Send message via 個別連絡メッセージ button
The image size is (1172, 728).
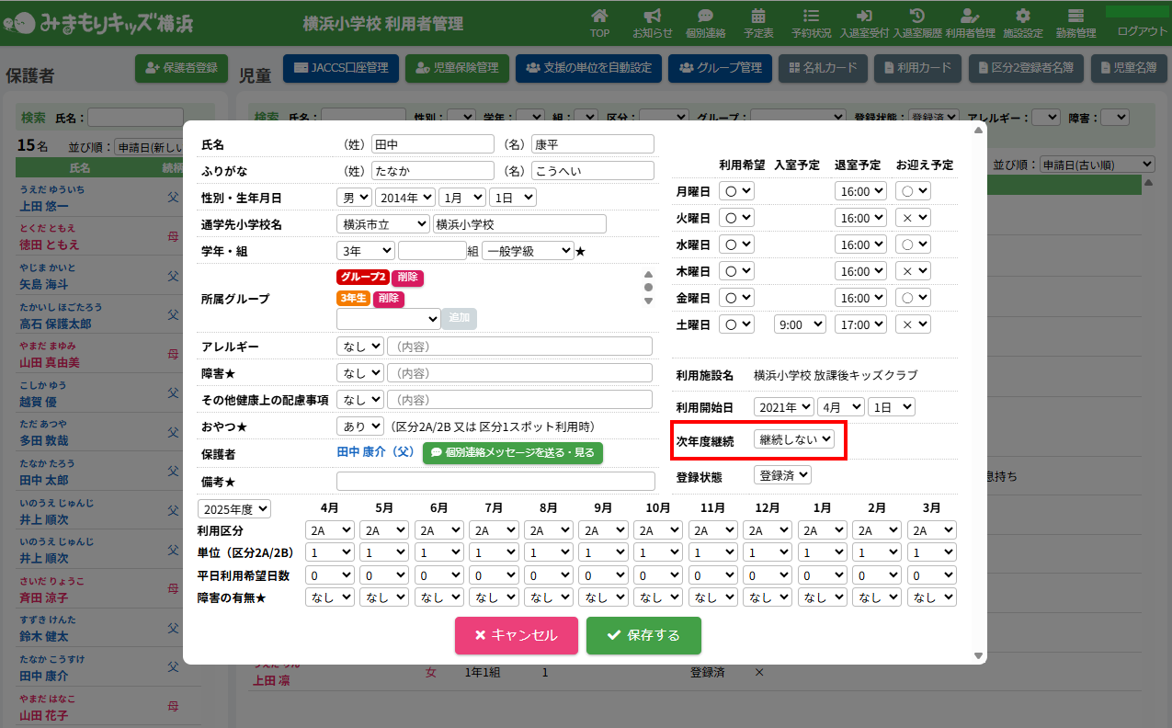pyautogui.click(x=513, y=453)
